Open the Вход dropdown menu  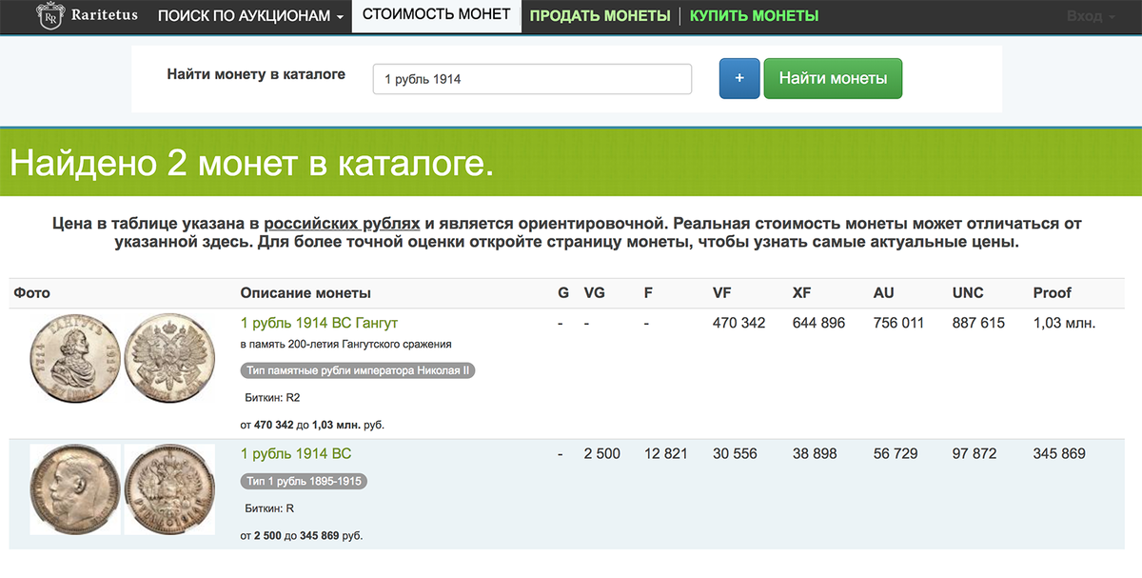[x=1091, y=16]
